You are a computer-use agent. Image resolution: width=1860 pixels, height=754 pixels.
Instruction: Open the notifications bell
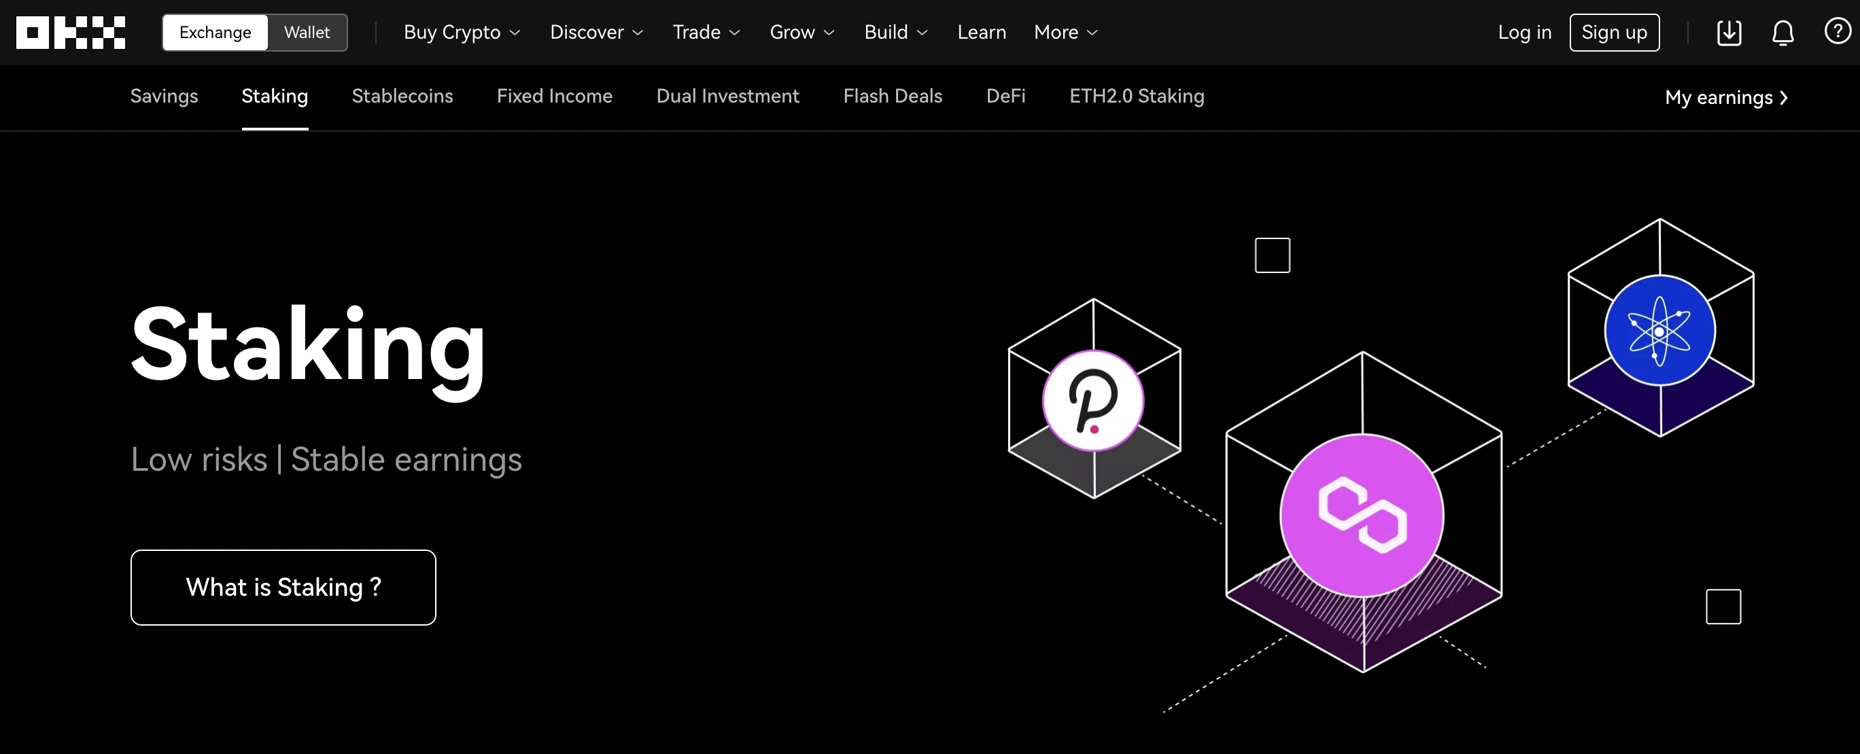[1782, 33]
